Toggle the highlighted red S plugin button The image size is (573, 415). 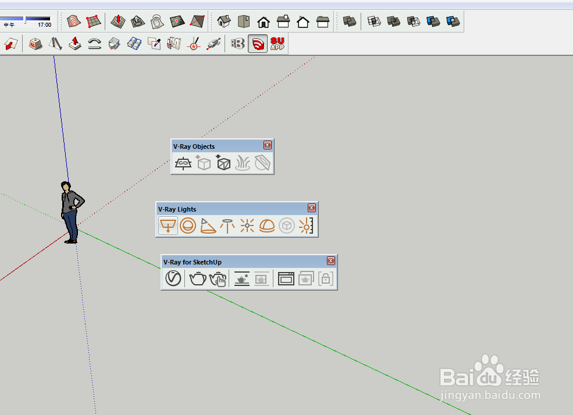point(258,44)
